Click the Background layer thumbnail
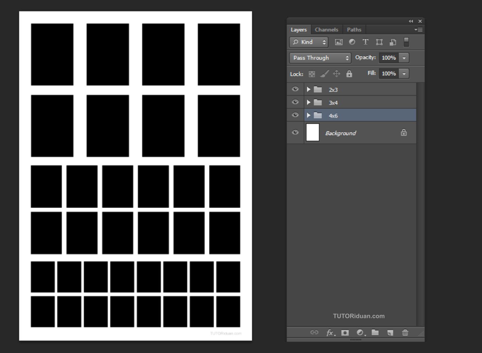This screenshot has width=482, height=353. coord(312,132)
